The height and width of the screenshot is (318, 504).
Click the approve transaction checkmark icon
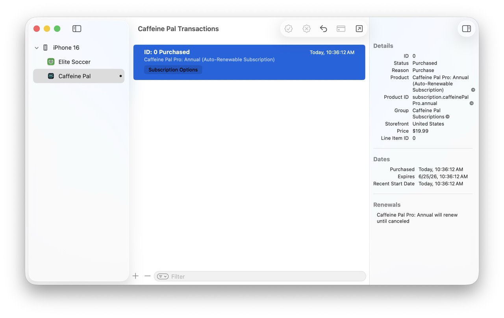pyautogui.click(x=289, y=29)
